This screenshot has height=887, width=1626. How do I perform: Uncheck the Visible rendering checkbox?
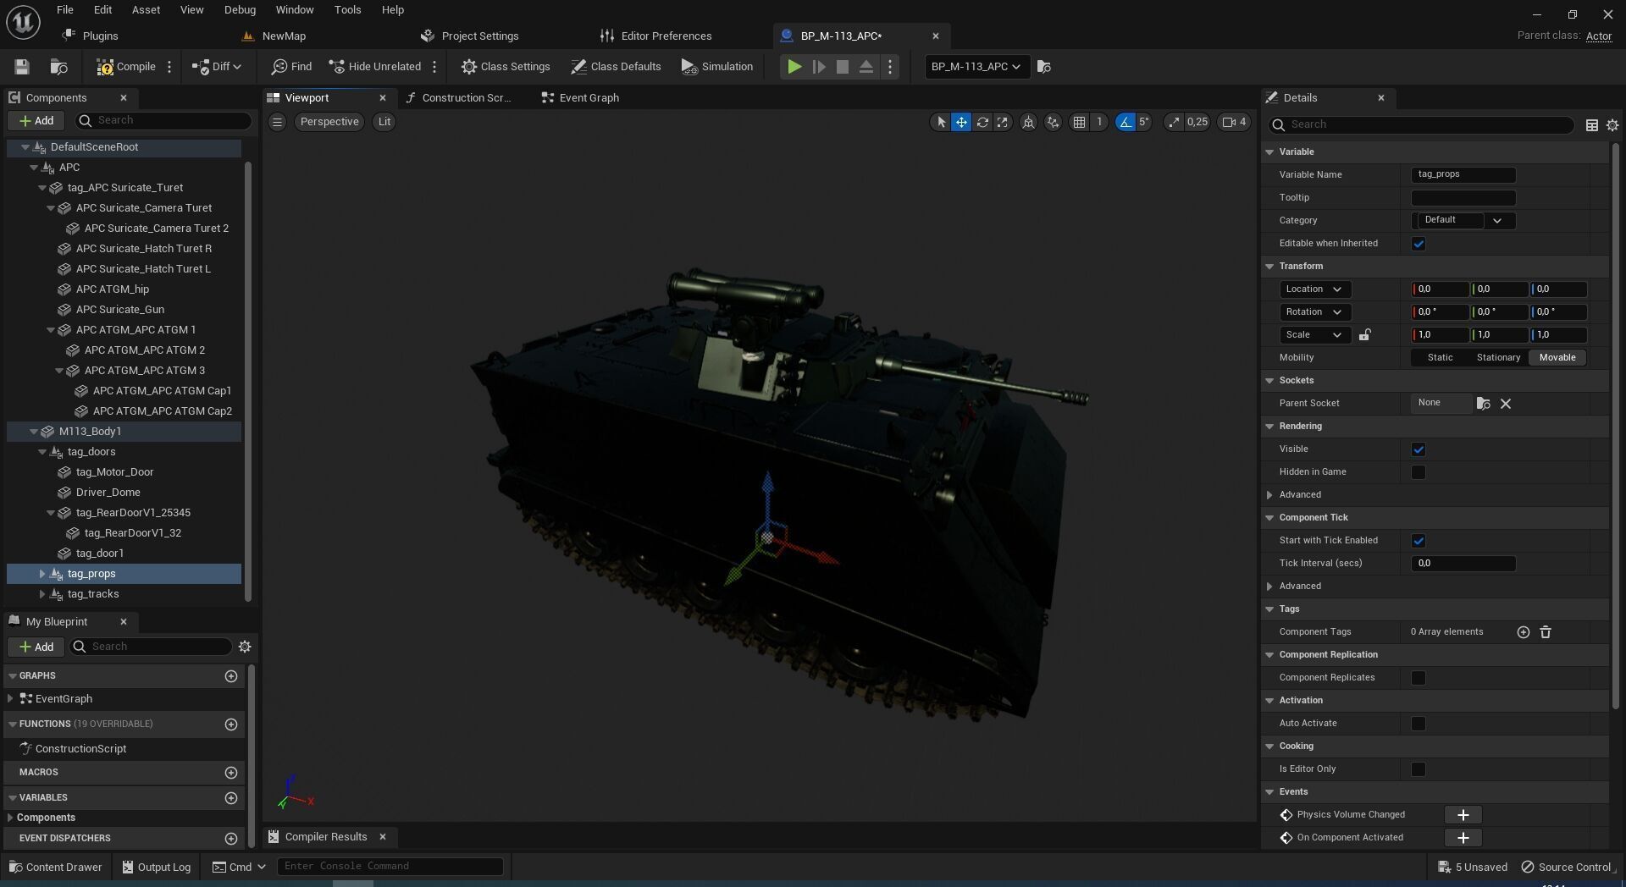tap(1419, 449)
